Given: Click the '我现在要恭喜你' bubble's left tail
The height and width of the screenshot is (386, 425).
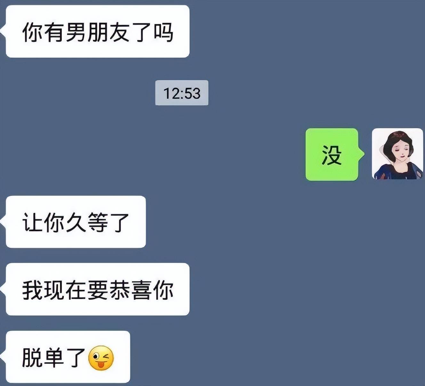Looking at the screenshot, I should click(x=3, y=289).
